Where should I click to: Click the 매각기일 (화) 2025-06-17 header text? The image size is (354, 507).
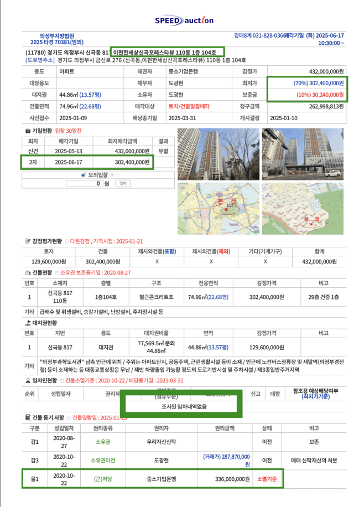[315, 35]
